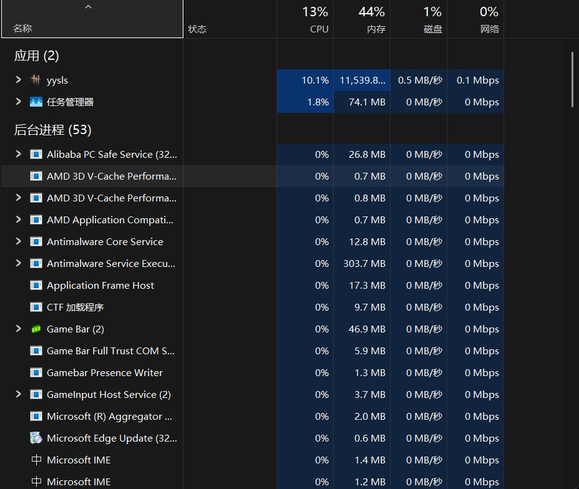Click the Game Bar icon
The width and height of the screenshot is (579, 489).
pos(36,329)
